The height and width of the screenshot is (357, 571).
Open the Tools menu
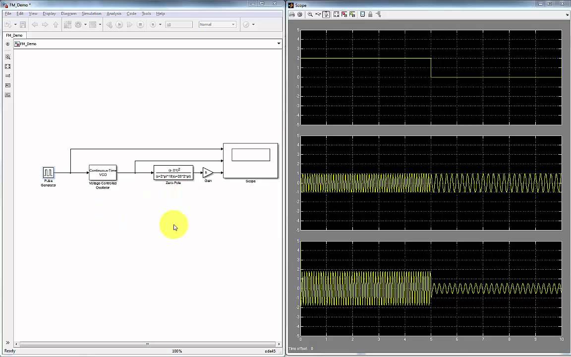pos(146,13)
